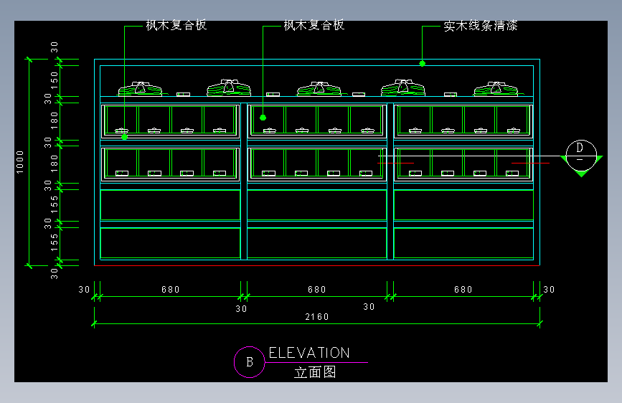
Task: Select the lower 180 vertical dimension text
Action: click(x=55, y=163)
